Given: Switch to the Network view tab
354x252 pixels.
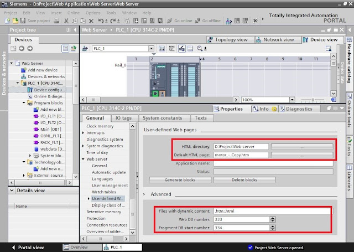Looking at the screenshot, I should 278,40.
